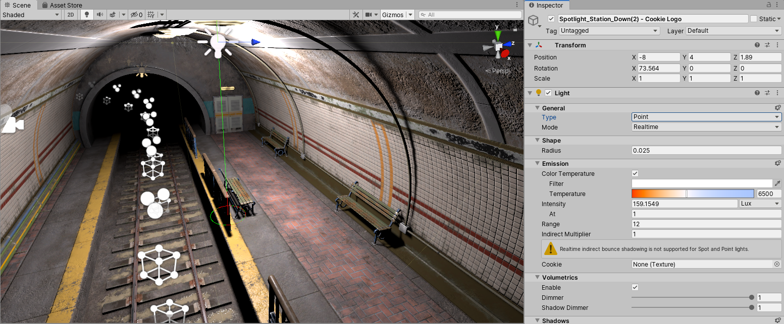This screenshot has height=324, width=784.
Task: Click the Cookie texture object picker circle
Action: (777, 265)
